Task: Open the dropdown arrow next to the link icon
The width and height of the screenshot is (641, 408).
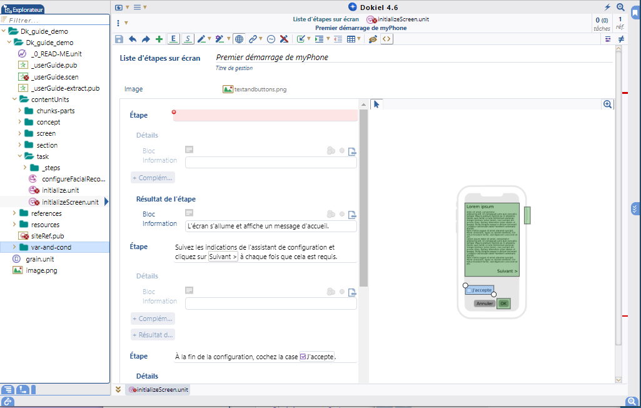Action: point(260,39)
